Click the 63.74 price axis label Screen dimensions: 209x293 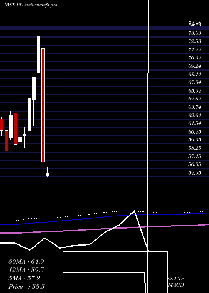click(x=195, y=107)
